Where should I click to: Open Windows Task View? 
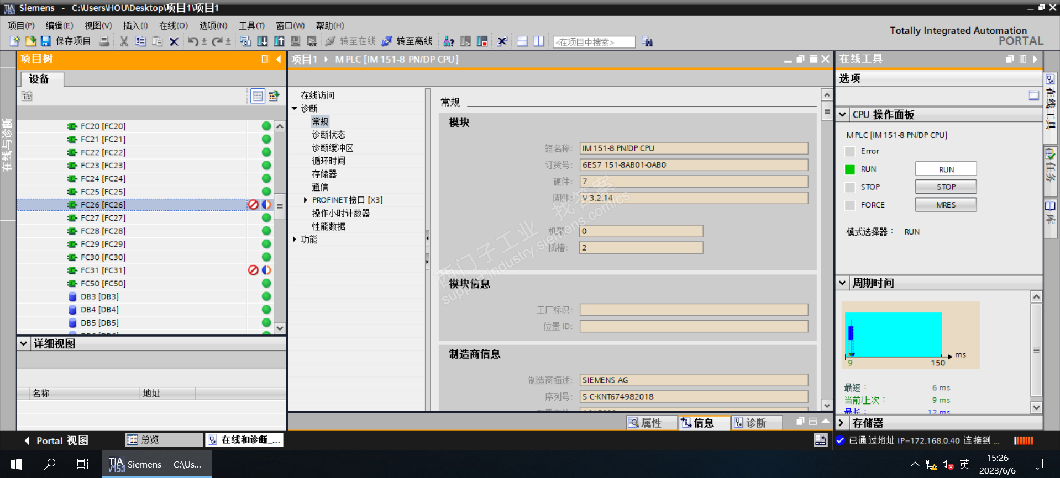coord(83,464)
